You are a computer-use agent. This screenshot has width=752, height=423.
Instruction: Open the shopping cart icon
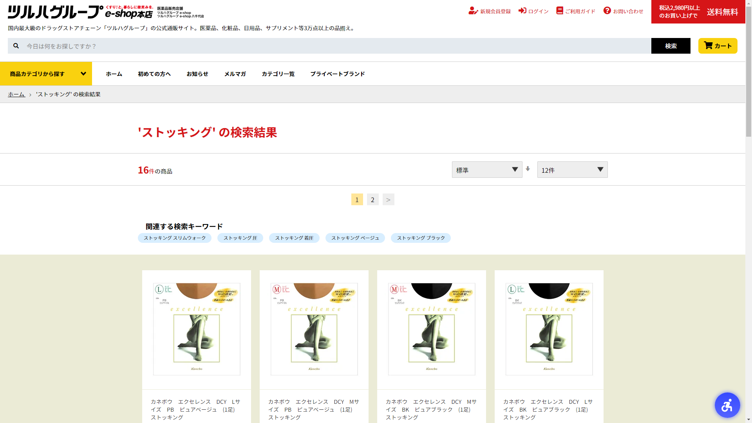(x=708, y=45)
